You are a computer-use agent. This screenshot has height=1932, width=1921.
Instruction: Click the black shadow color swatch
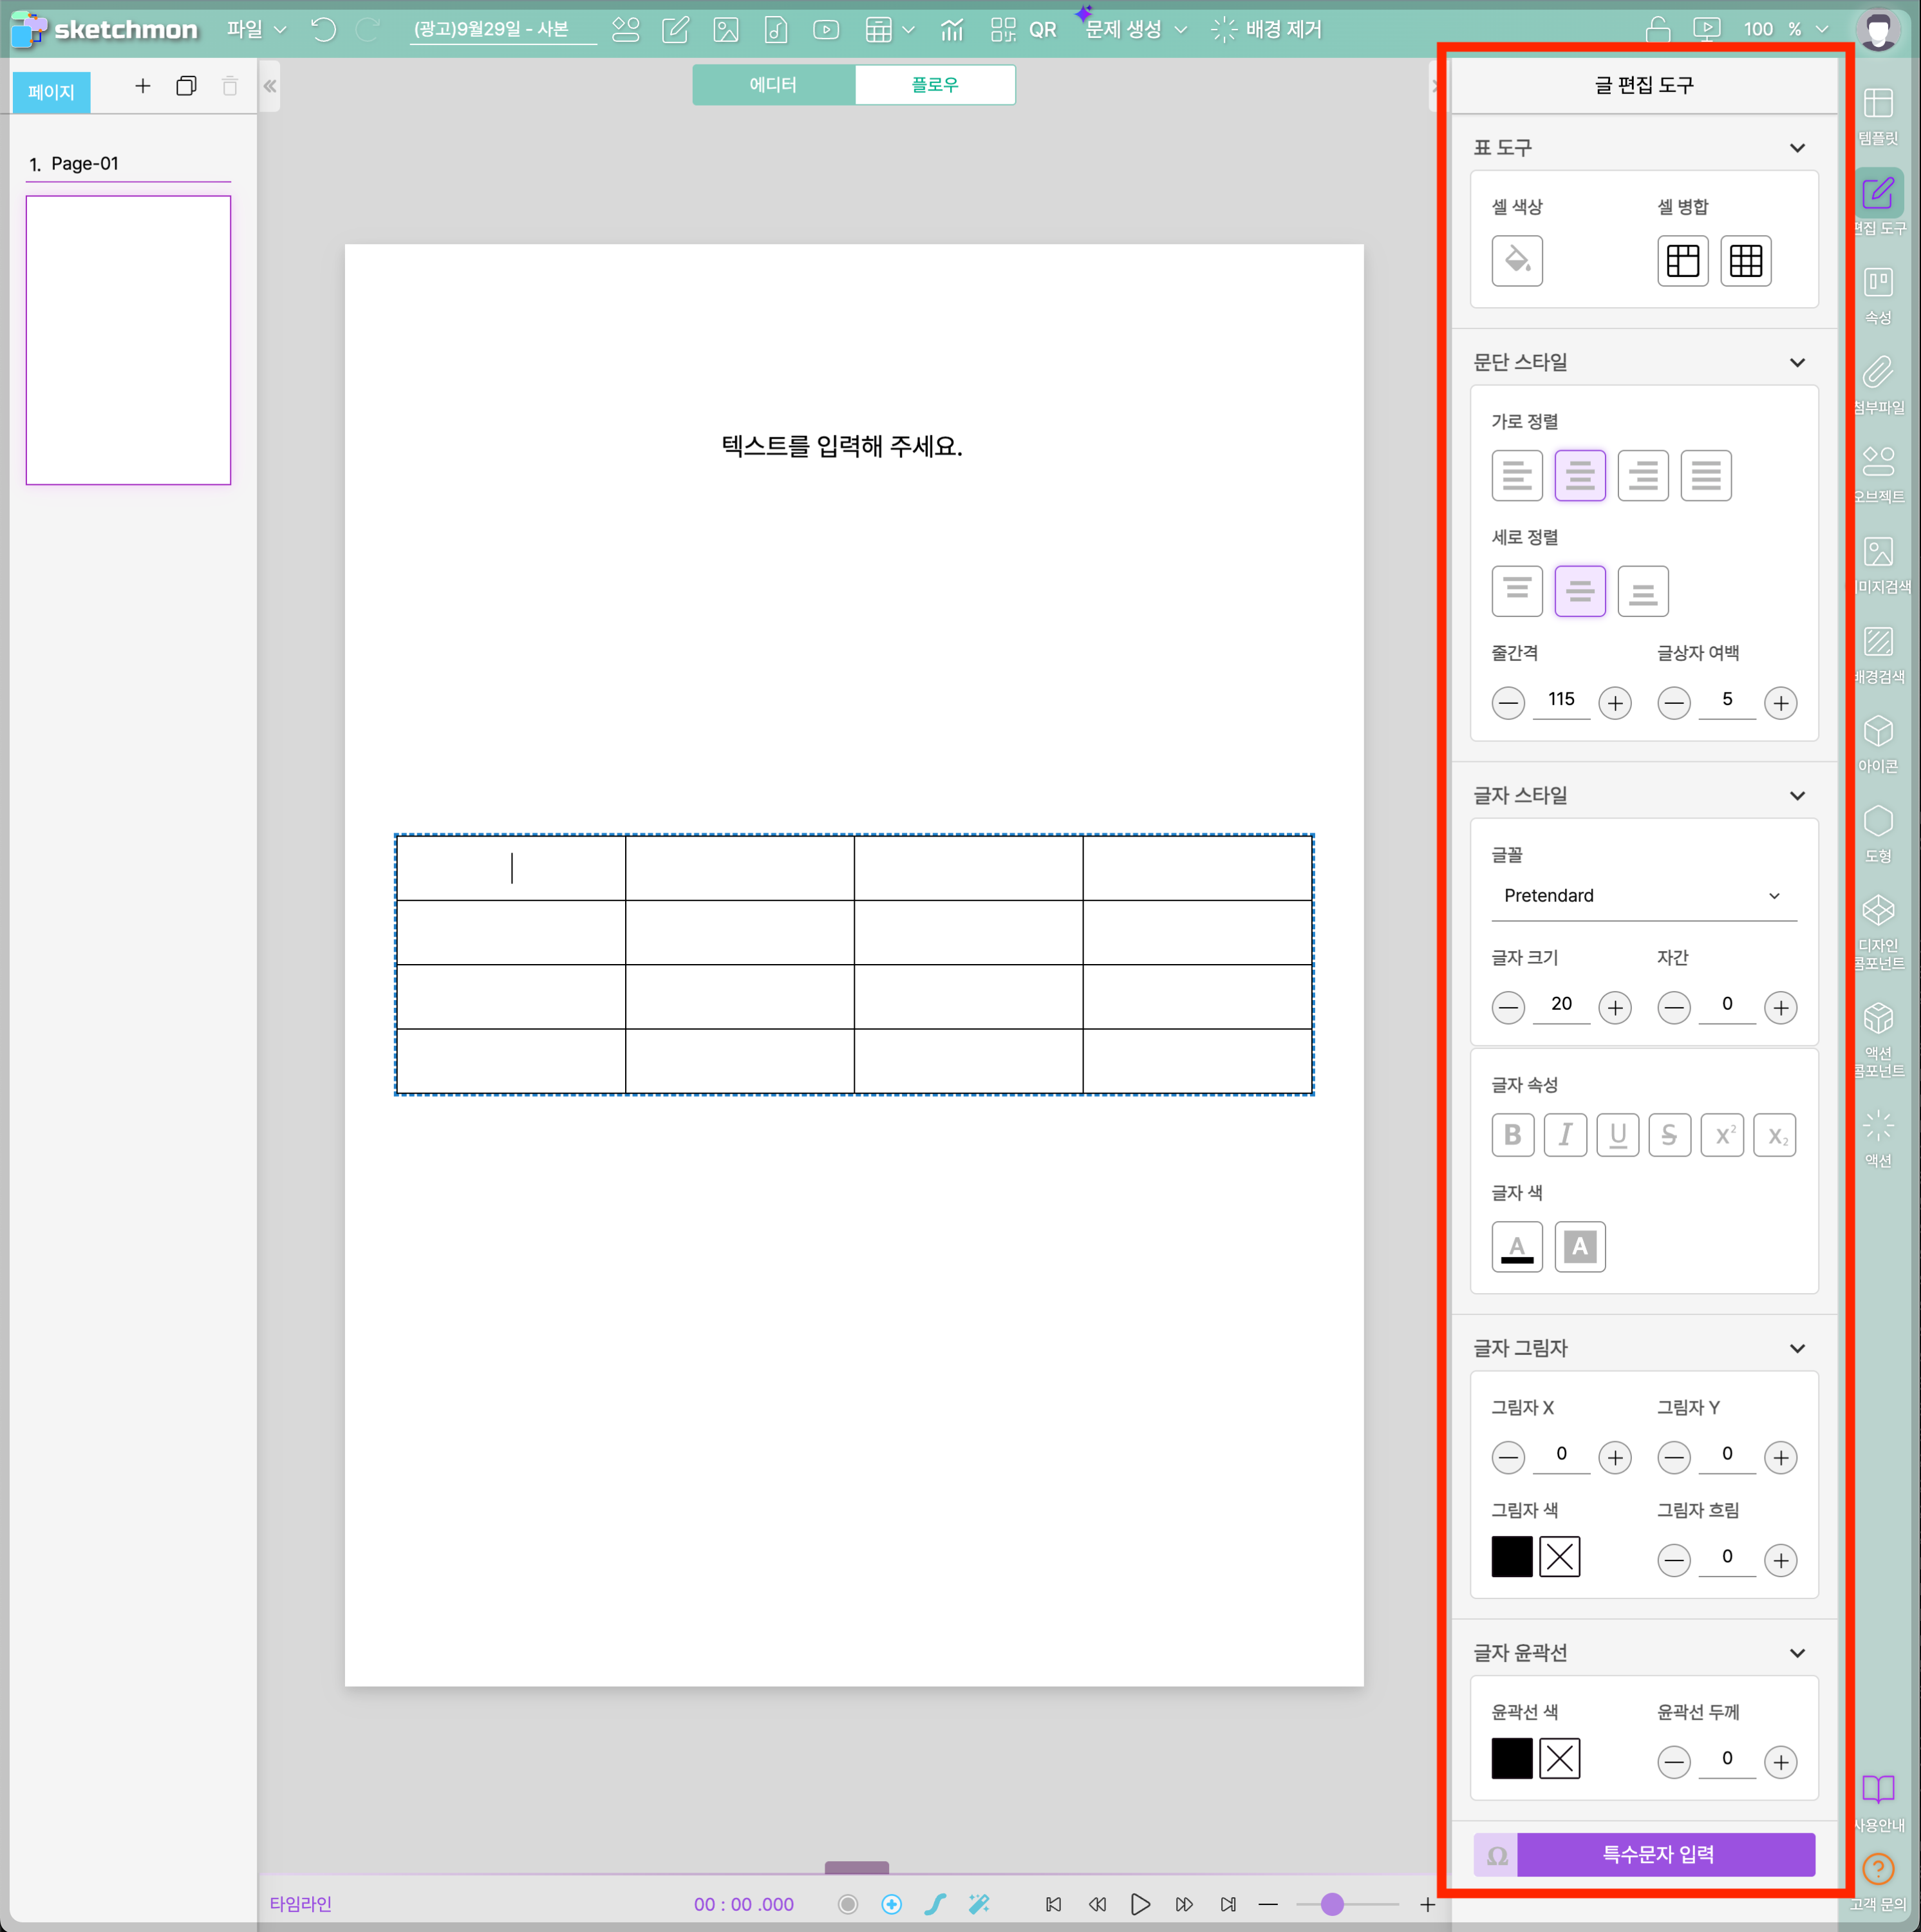[1511, 1557]
